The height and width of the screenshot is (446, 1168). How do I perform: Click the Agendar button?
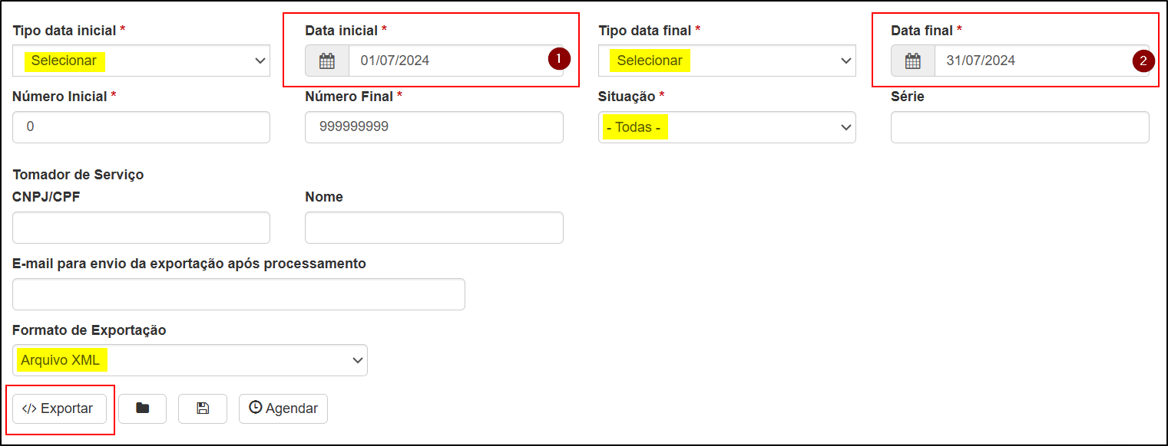283,408
